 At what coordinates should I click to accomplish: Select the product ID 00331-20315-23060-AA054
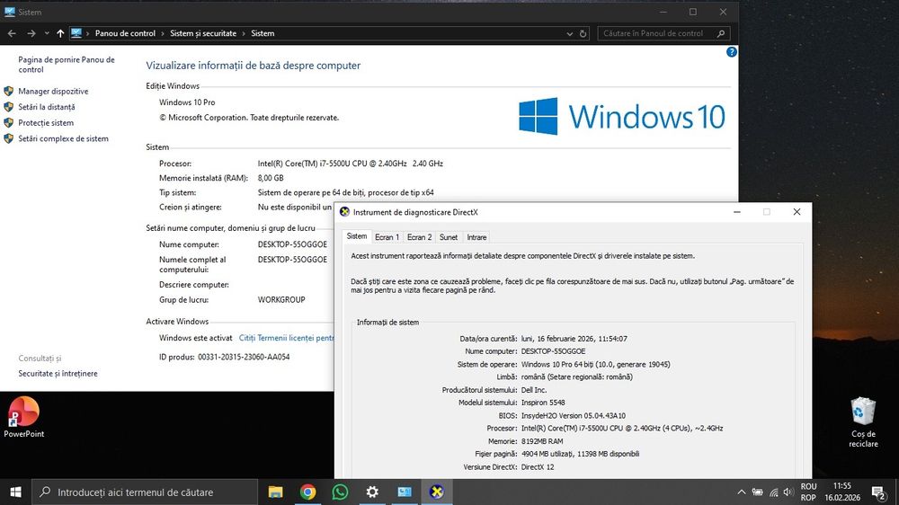(x=244, y=357)
